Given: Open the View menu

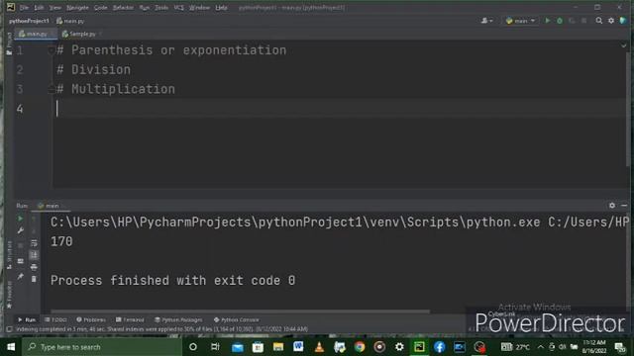Looking at the screenshot, I should [55, 7].
